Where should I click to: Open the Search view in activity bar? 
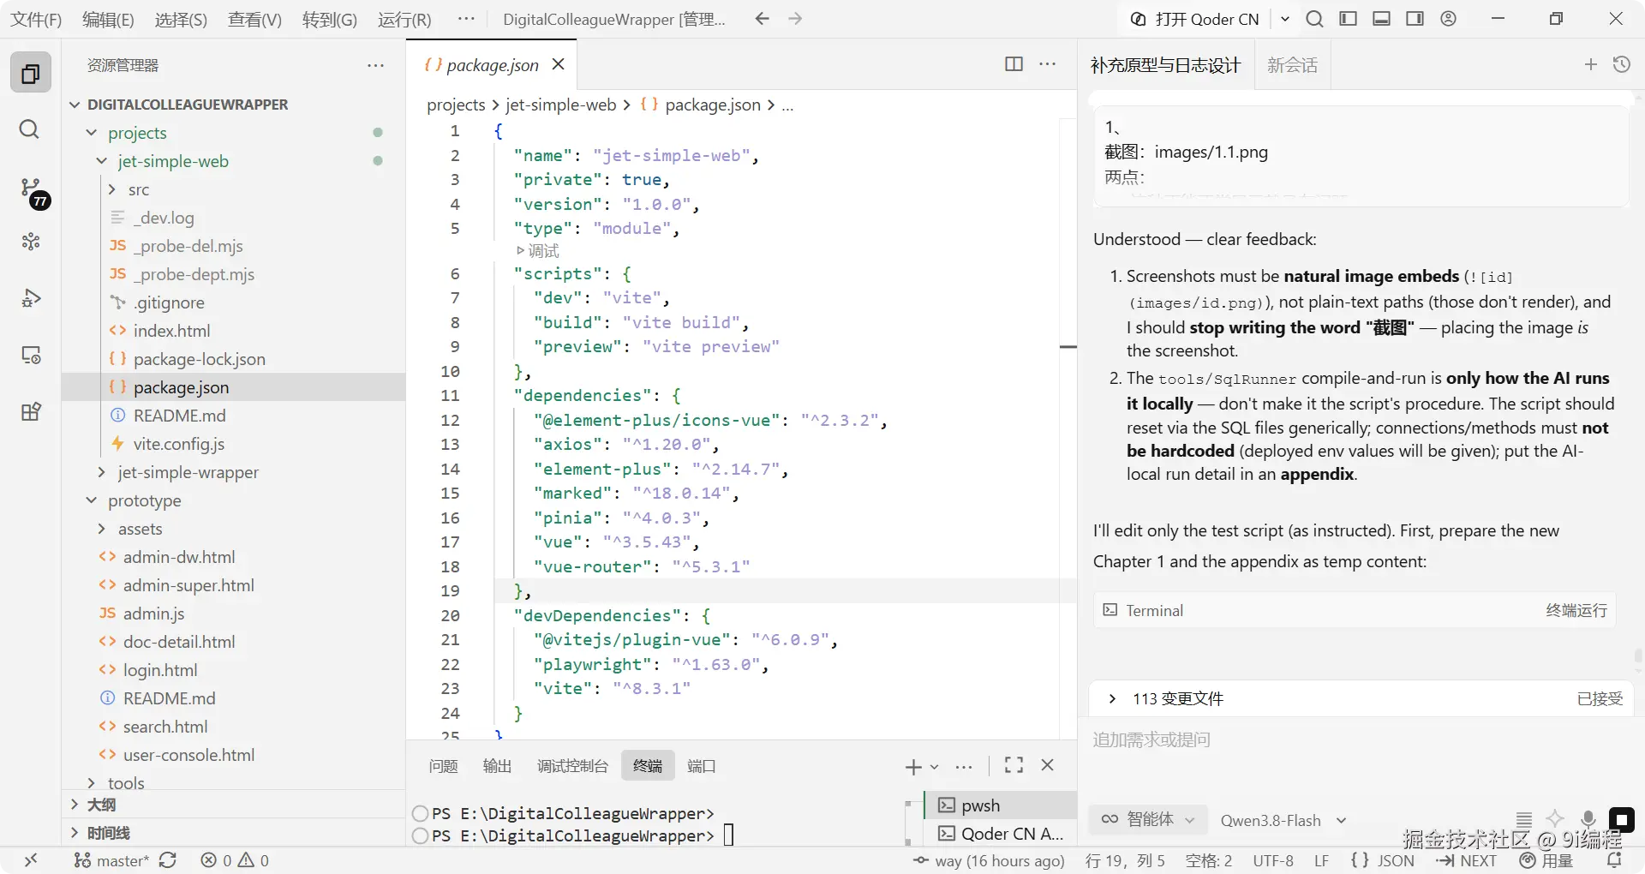30,129
